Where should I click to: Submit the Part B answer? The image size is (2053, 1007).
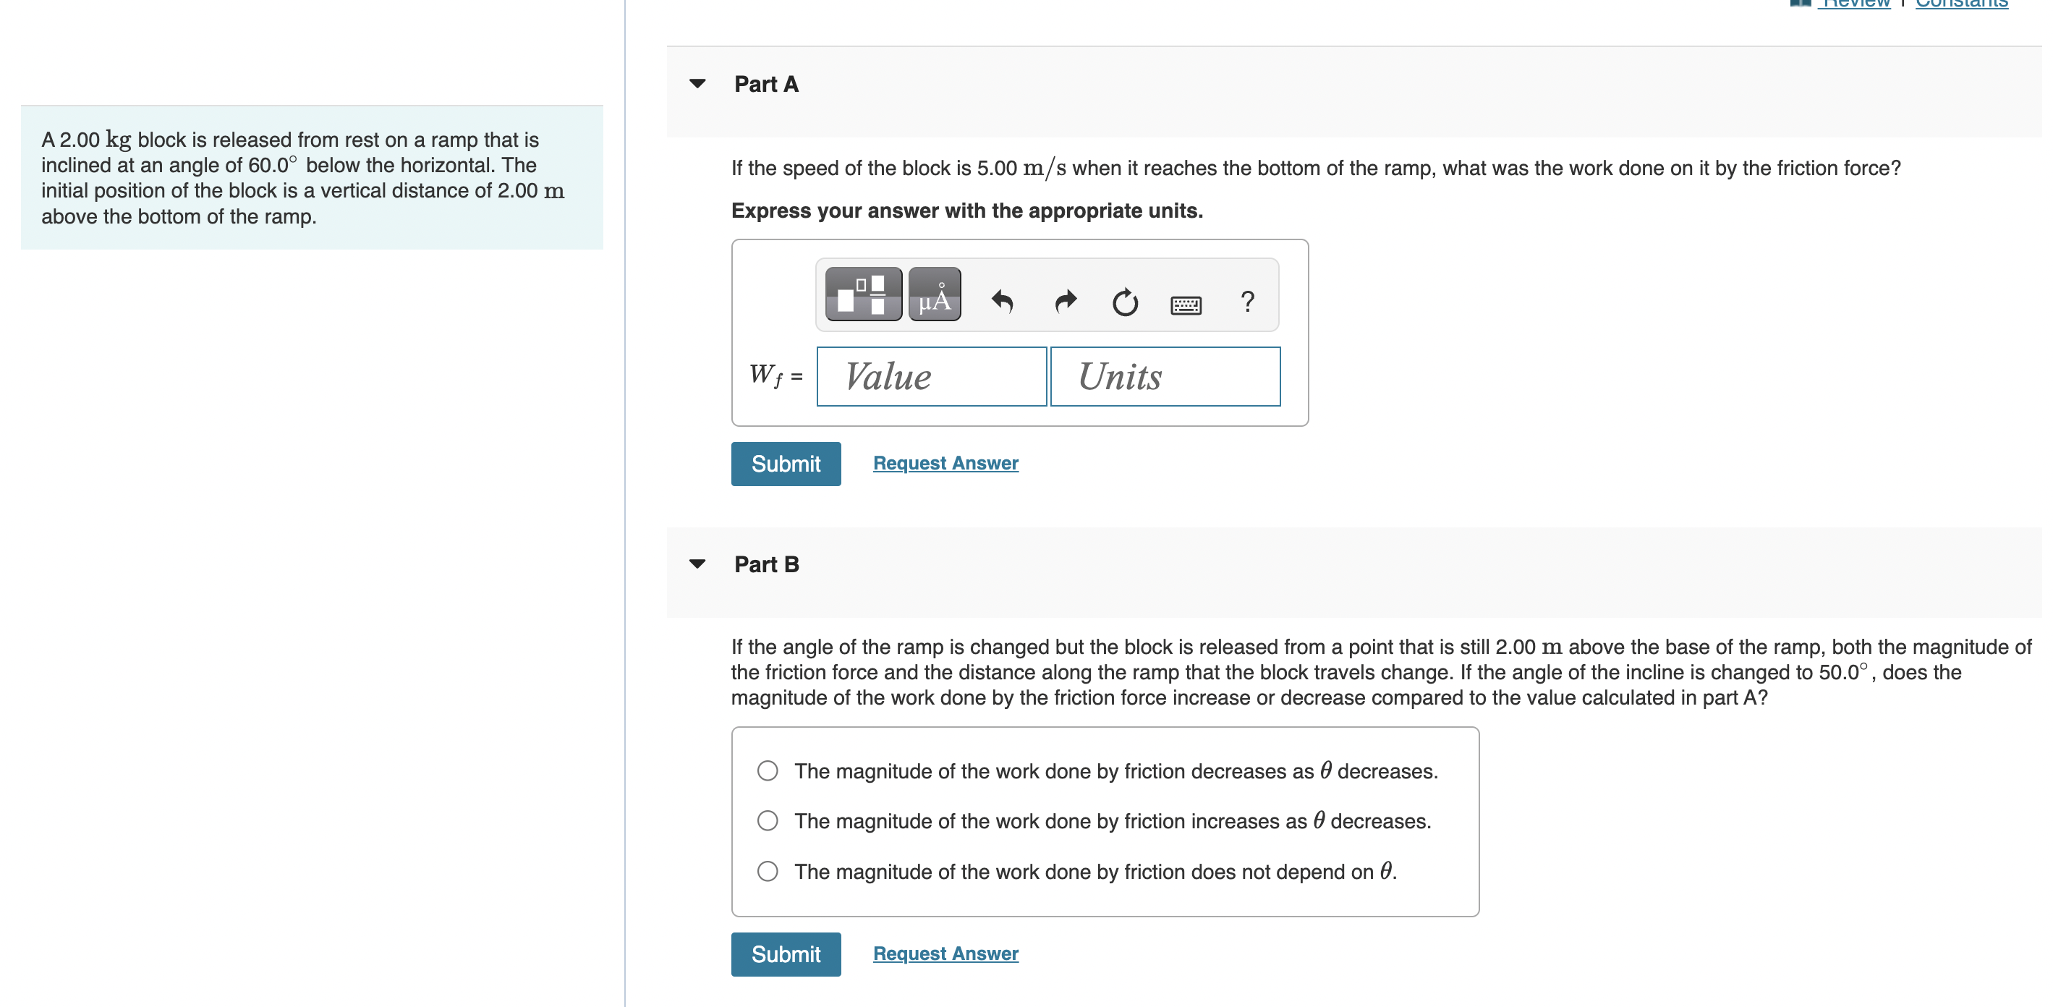point(785,953)
